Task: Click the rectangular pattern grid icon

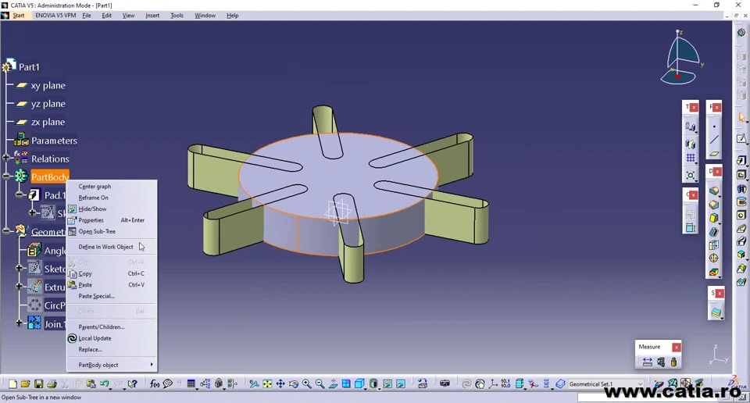Action: tap(690, 158)
